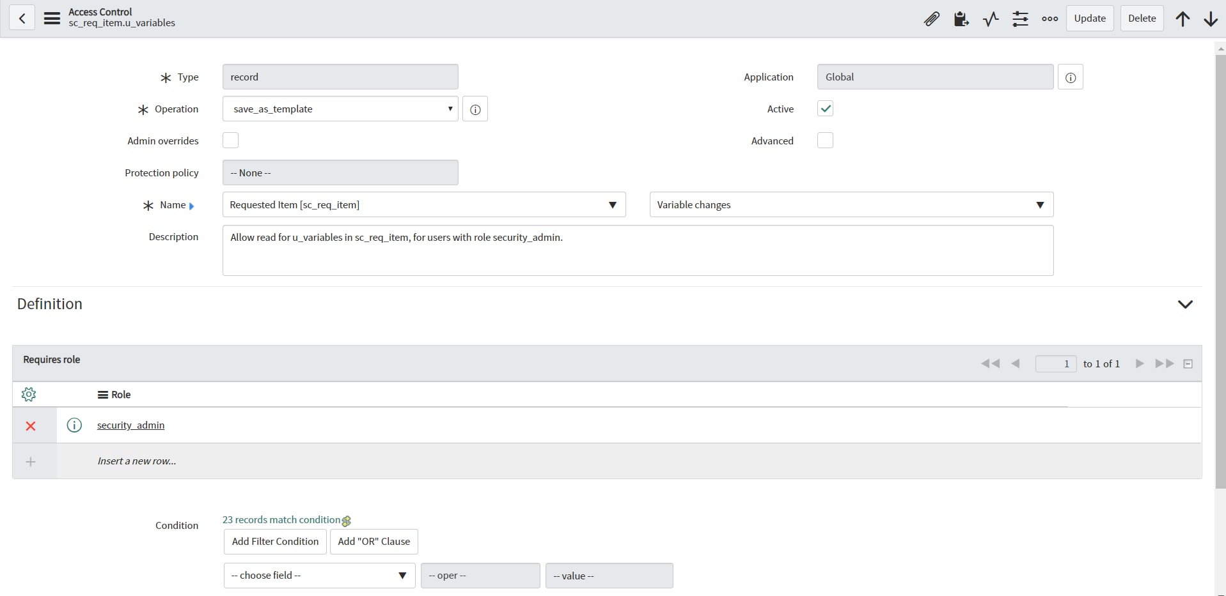
Task: Enable the Admin overrides checkbox
Action: tap(230, 140)
